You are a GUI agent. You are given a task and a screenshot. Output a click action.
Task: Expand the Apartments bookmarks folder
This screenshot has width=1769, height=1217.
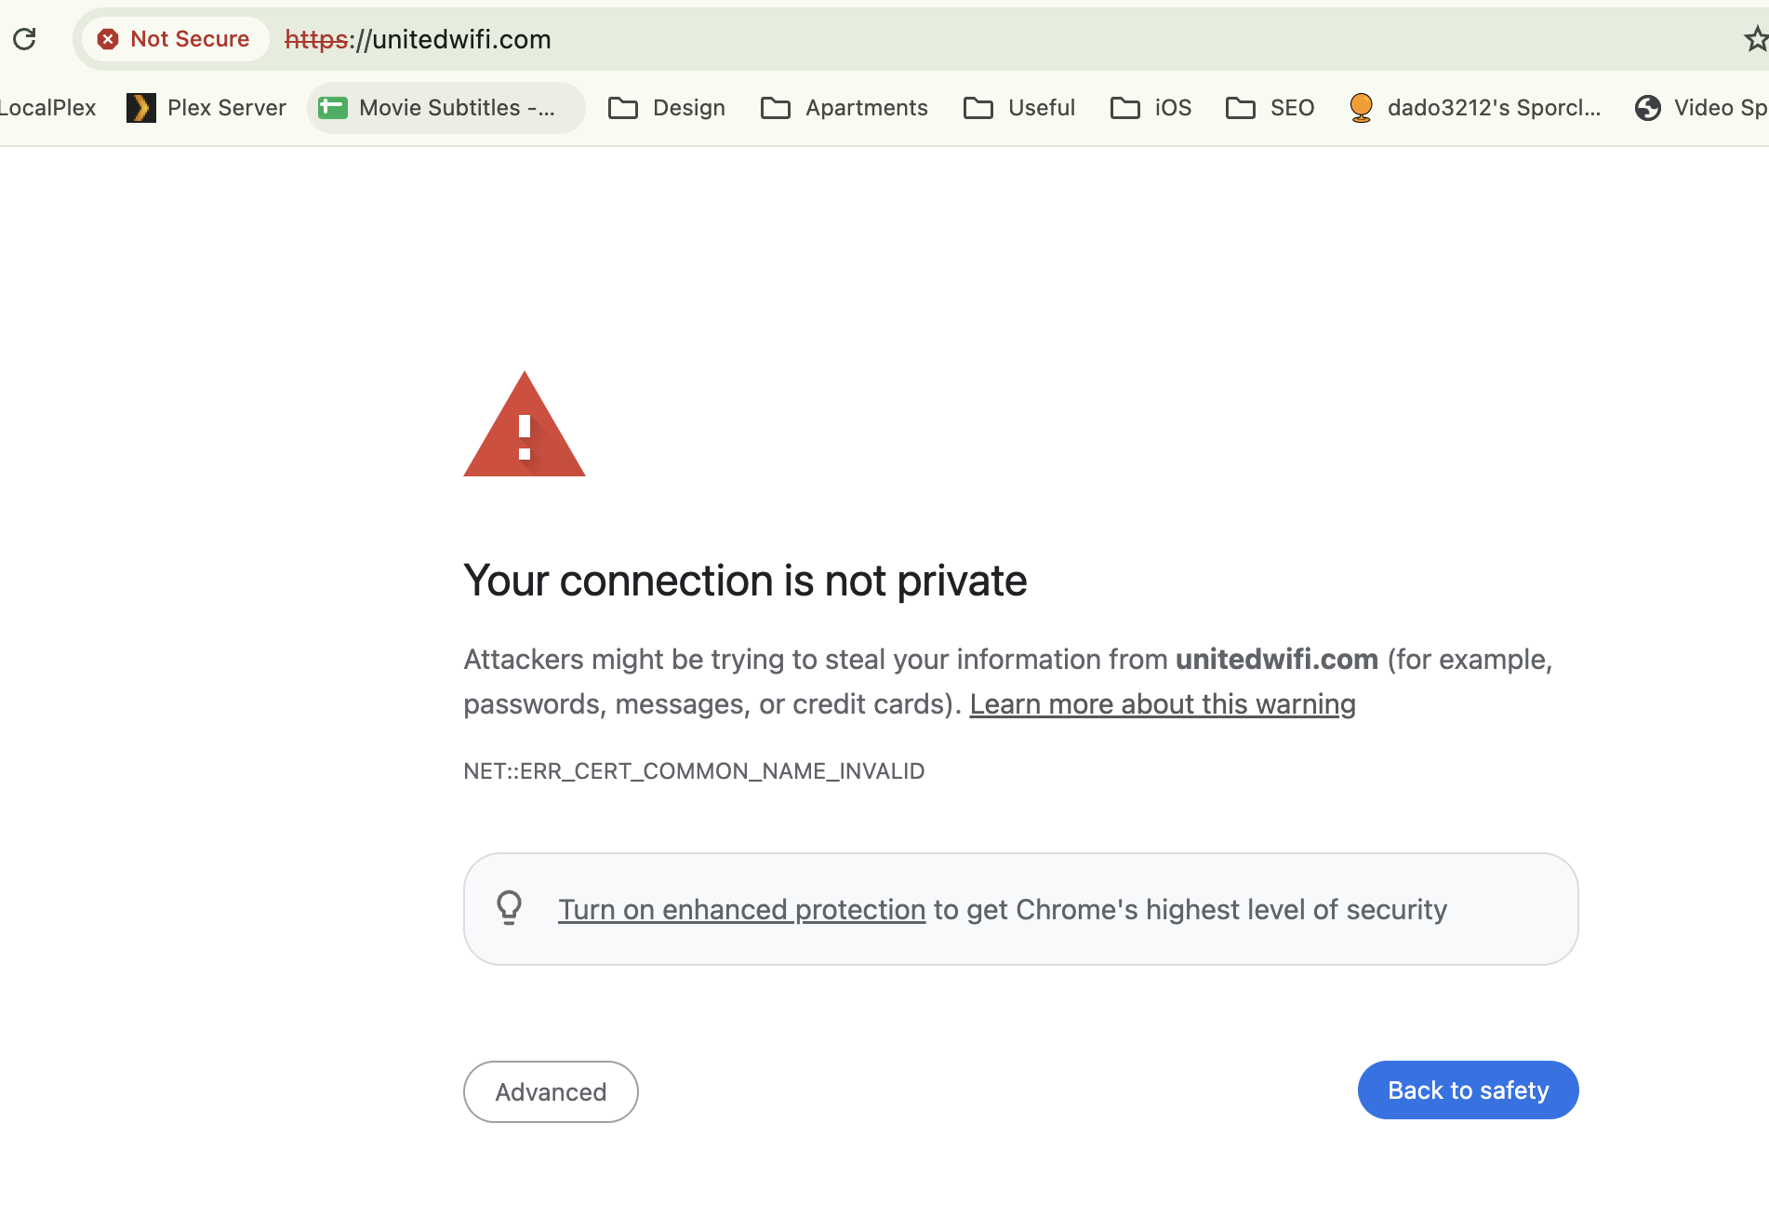(845, 108)
